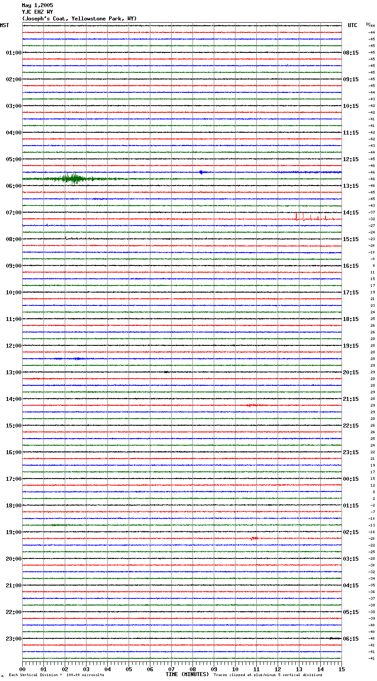This screenshot has width=377, height=681.
Task: Select the 11:00 MST time label
Action: (13, 319)
